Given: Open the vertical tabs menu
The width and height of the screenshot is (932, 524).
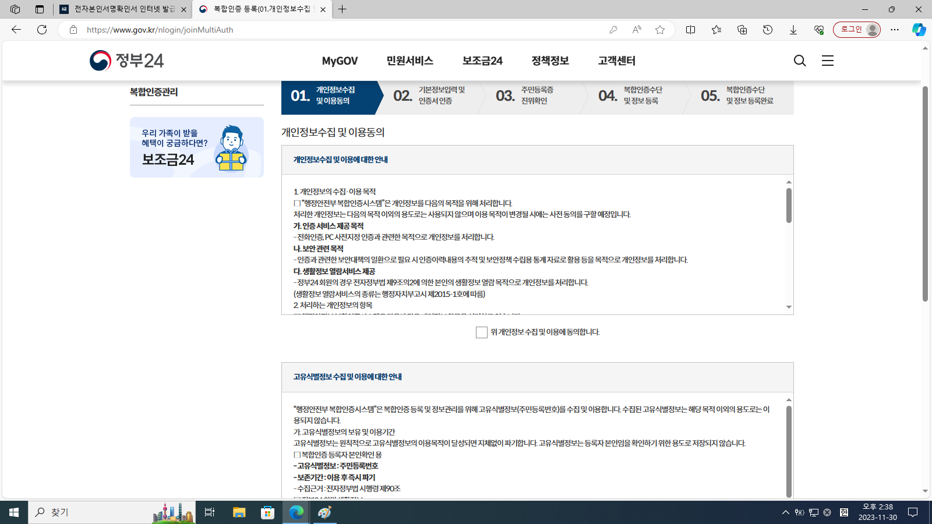Looking at the screenshot, I should point(38,9).
